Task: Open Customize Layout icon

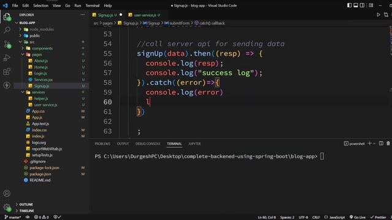Action: point(371,5)
